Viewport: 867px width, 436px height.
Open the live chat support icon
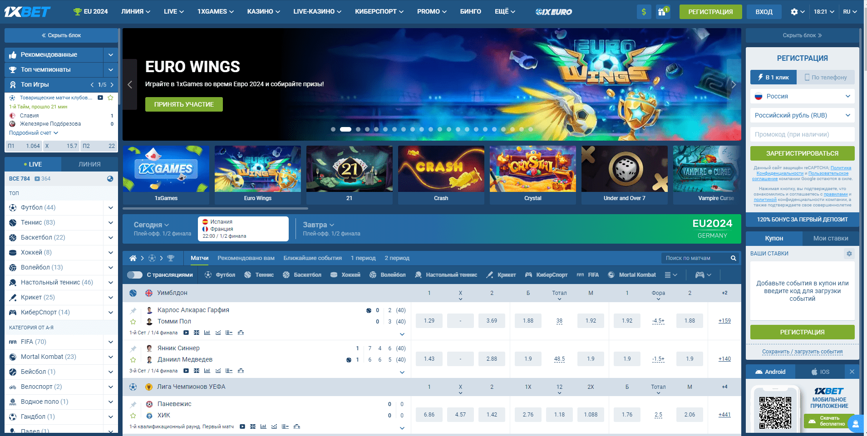856,424
